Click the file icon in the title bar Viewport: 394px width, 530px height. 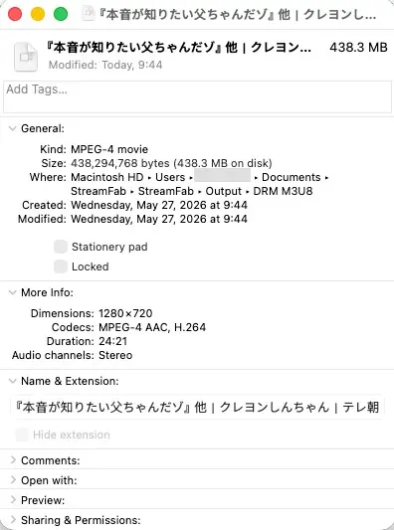[89, 15]
